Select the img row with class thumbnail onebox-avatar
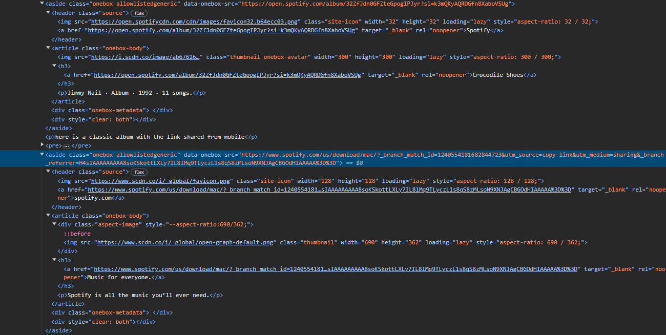This screenshot has height=335, width=666. point(309,57)
